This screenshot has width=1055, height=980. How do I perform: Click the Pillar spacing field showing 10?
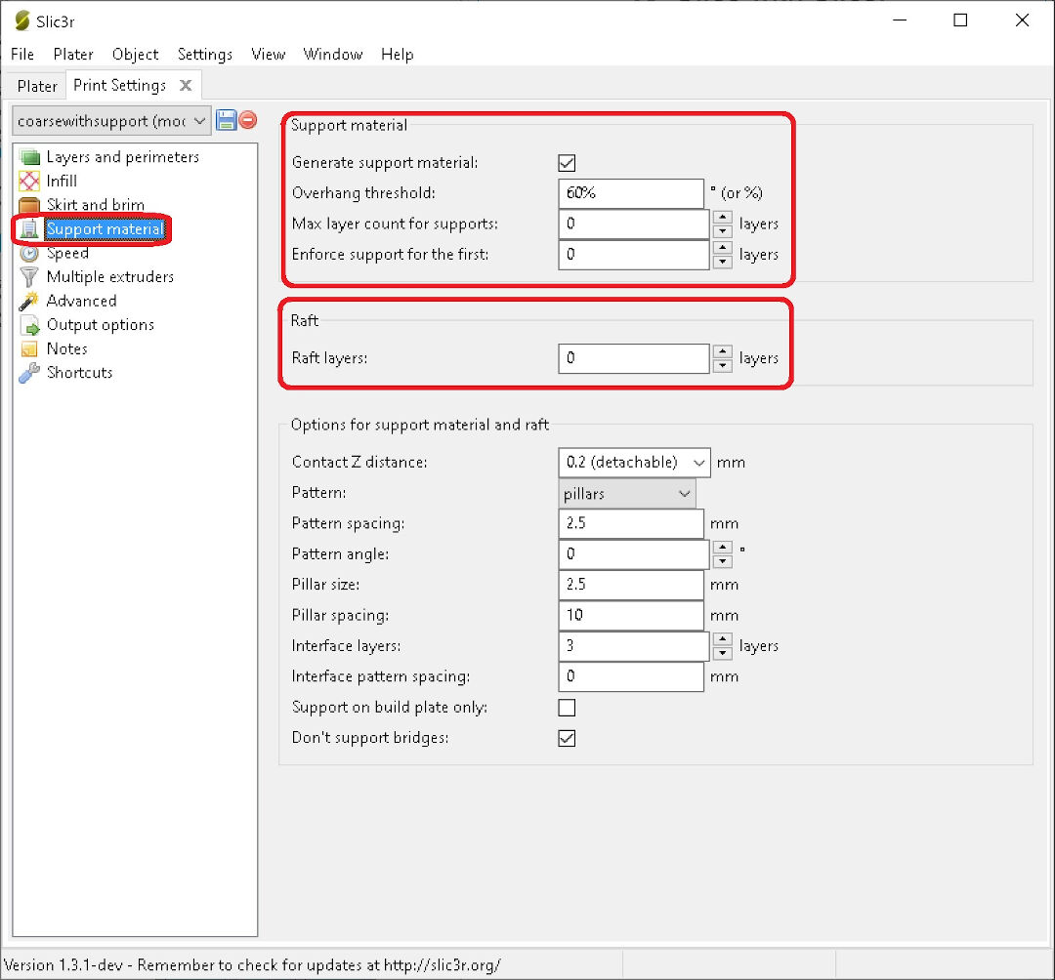631,616
